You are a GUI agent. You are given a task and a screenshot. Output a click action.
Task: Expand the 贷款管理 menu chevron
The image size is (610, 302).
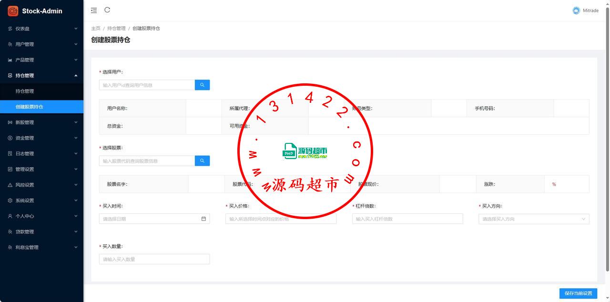[x=76, y=232]
